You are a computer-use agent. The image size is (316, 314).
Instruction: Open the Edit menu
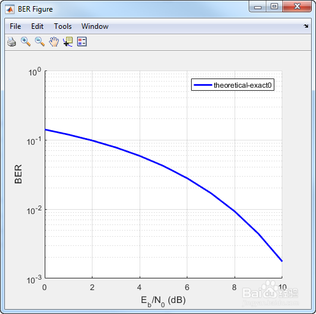37,26
